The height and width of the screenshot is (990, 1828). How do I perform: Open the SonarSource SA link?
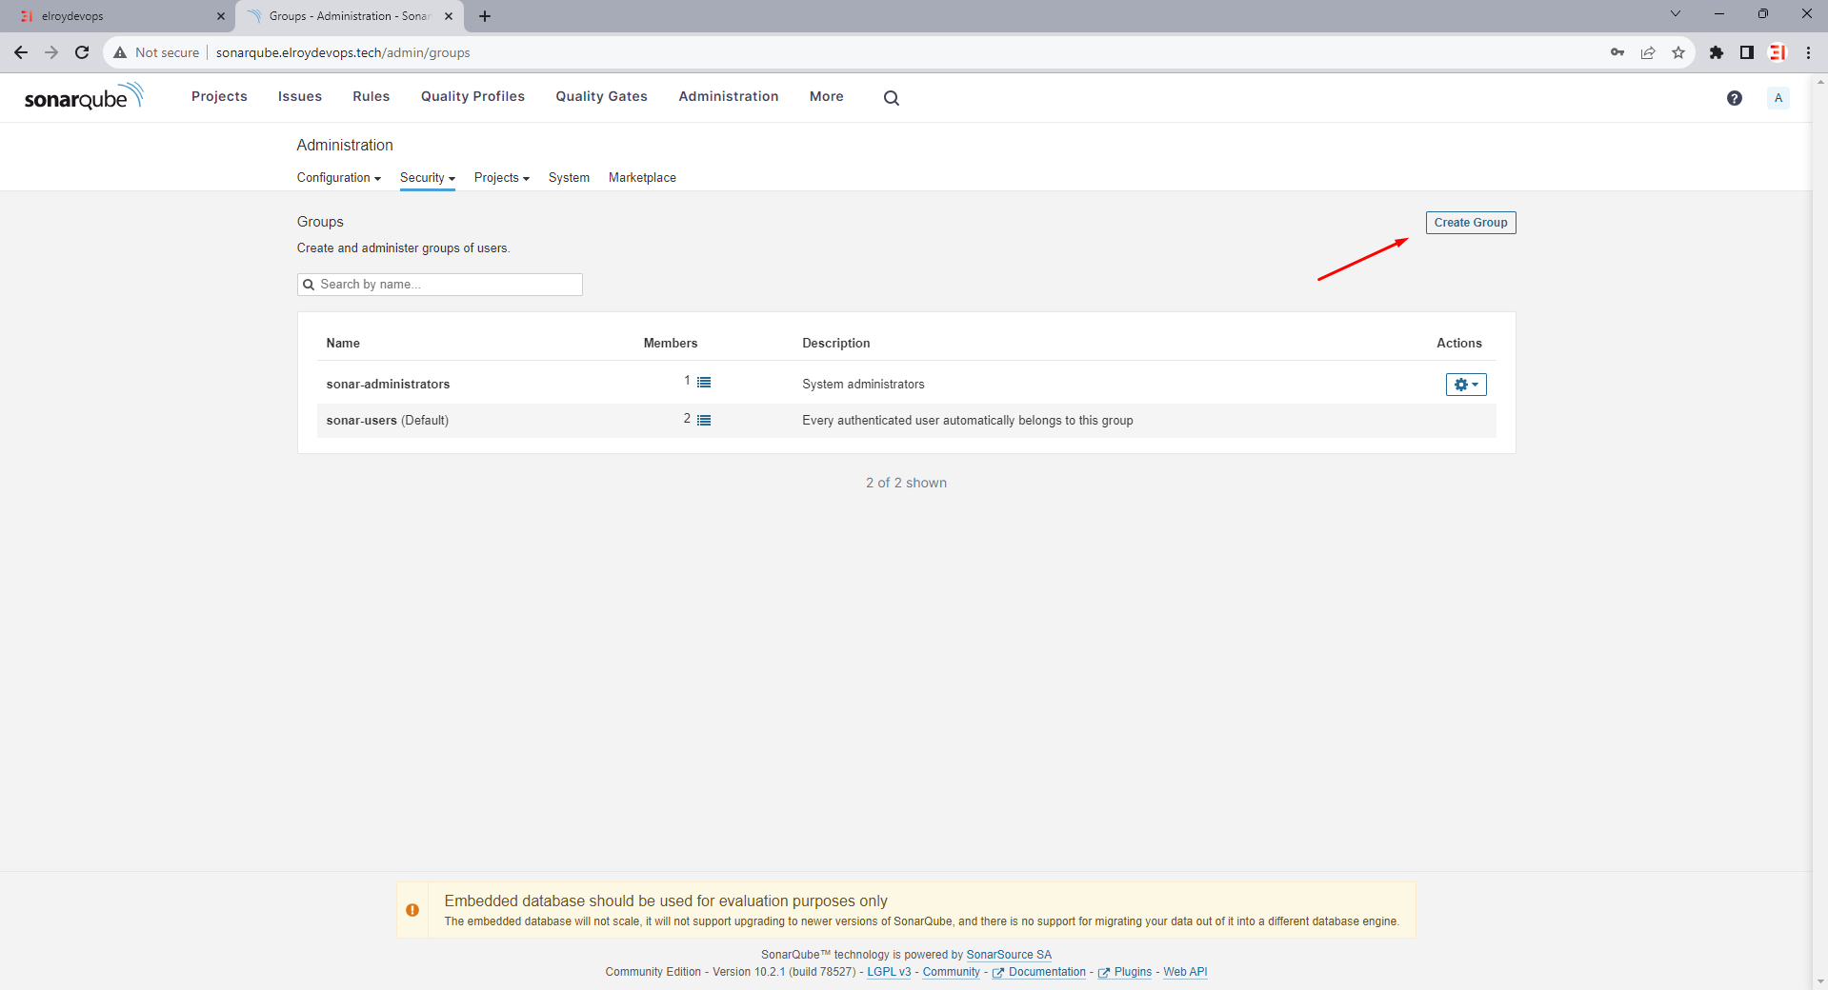(x=1008, y=955)
